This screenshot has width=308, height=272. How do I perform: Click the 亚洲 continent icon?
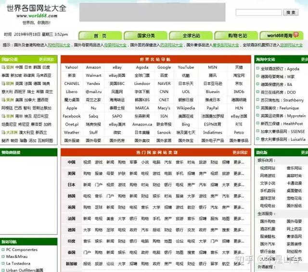coord(3,68)
